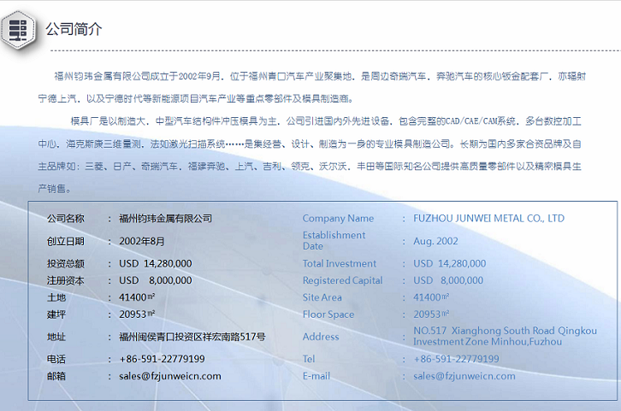Click the Registered Capital USD 8,000,000 value
The image size is (621, 411).
pyautogui.click(x=448, y=280)
